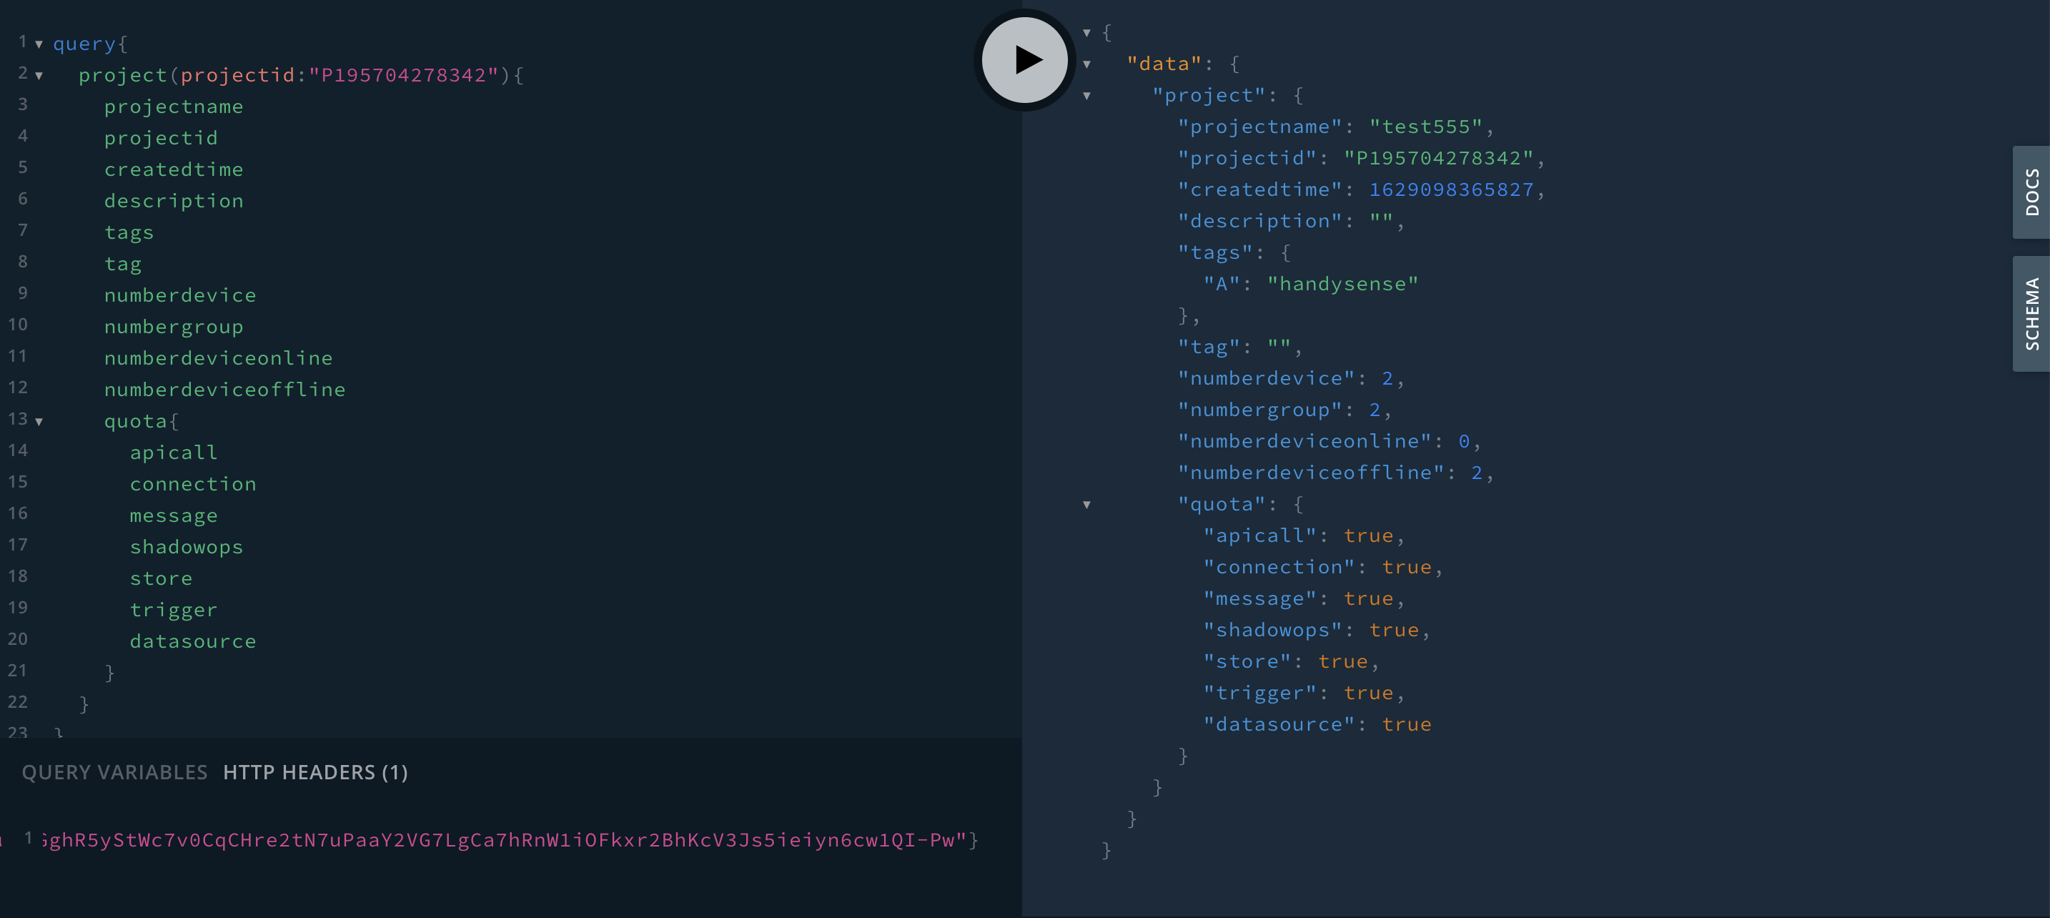Click the projectname field on line 3
The image size is (2050, 918).
(174, 107)
